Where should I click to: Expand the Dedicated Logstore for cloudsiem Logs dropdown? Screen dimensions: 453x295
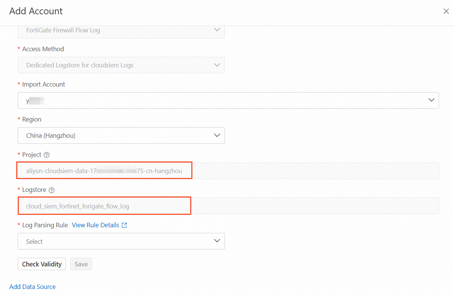click(121, 65)
